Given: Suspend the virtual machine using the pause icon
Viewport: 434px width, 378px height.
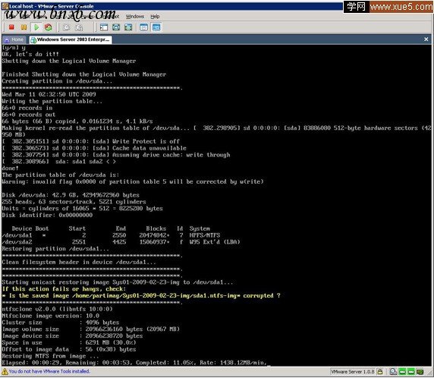Looking at the screenshot, I should point(24,27).
